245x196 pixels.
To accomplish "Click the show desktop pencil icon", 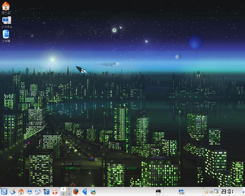I will 13,191.
